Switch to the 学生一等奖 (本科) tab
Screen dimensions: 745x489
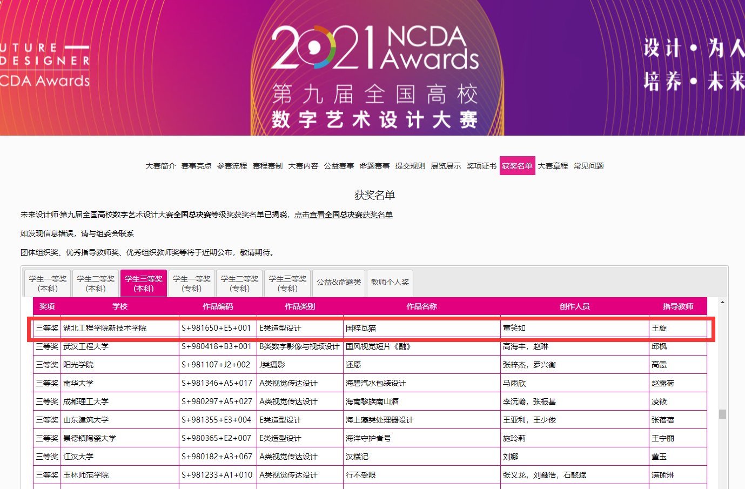coord(48,283)
